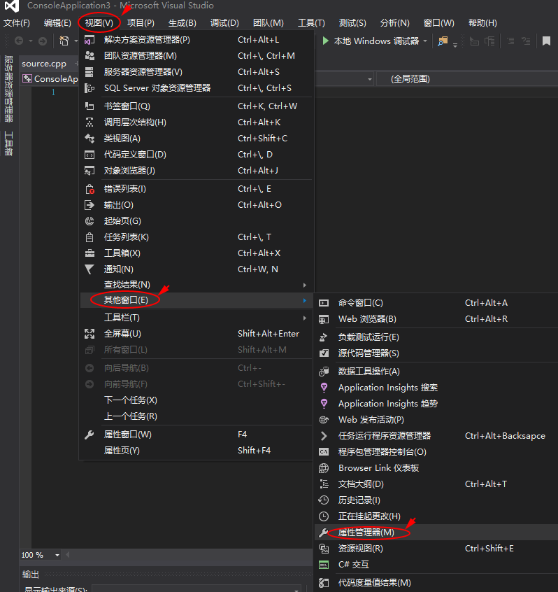The height and width of the screenshot is (592, 558).
Task: Open Error List (错误列表) via its icon
Action: 90,189
